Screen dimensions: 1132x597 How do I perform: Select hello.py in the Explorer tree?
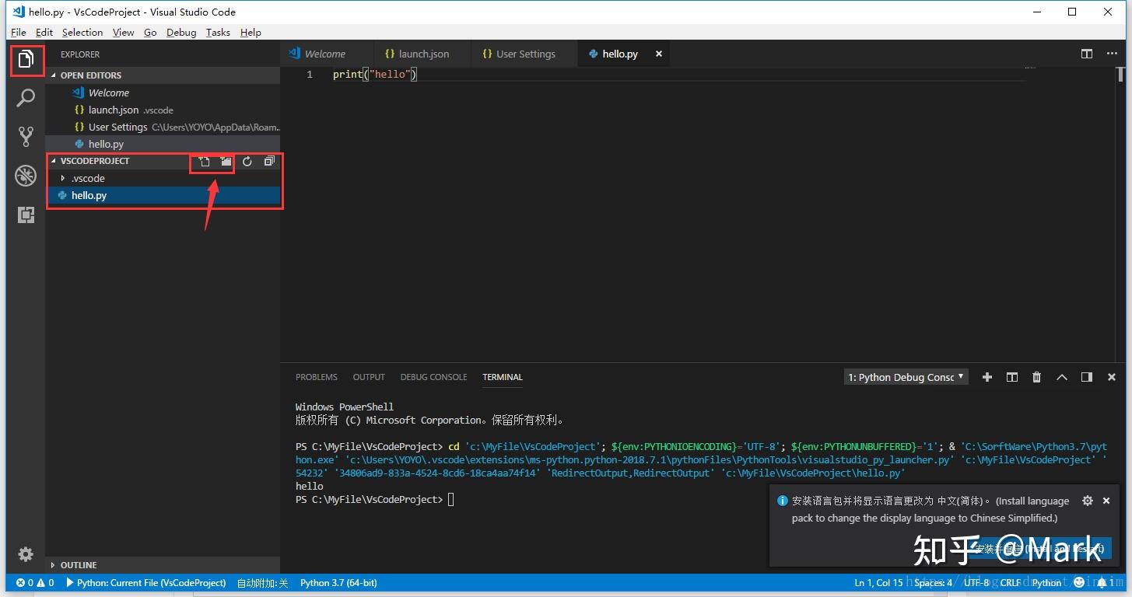click(x=87, y=195)
